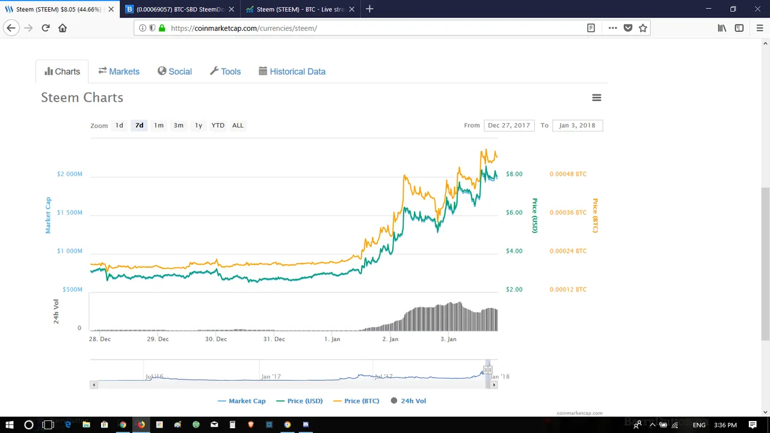Toggle Price (BTC) series in legend
Image resolution: width=770 pixels, height=433 pixels.
[356, 401]
